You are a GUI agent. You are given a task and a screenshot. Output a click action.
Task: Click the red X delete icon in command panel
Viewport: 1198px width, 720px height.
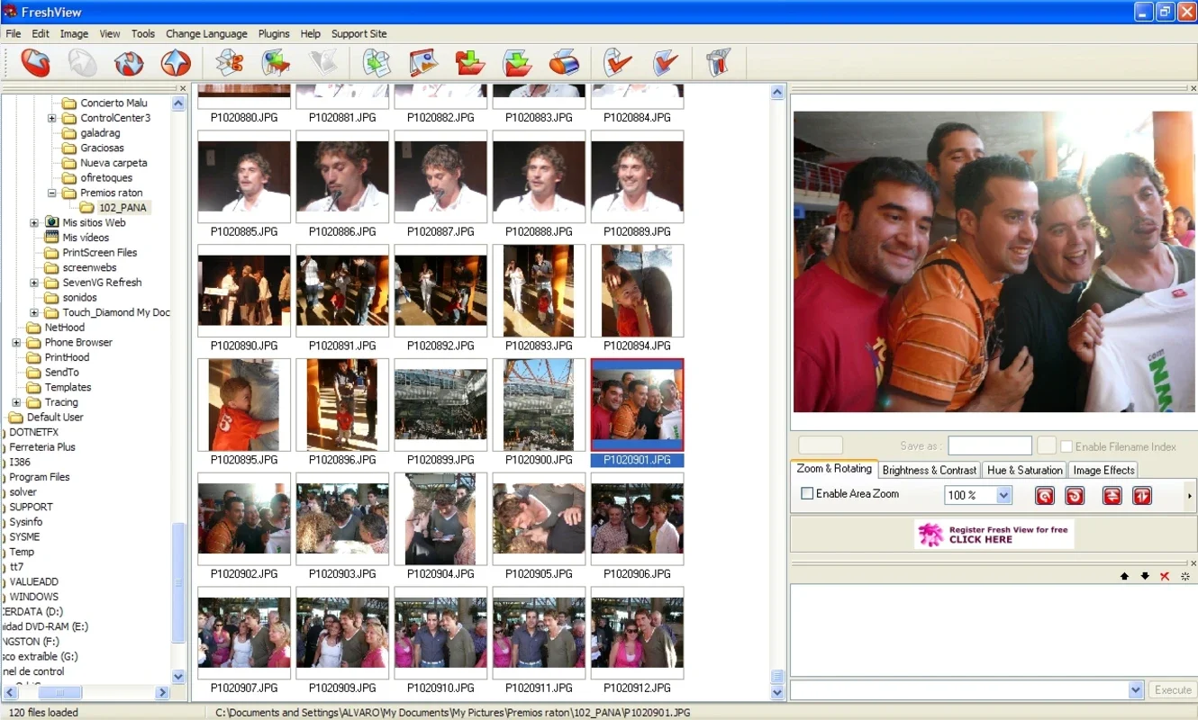coord(1165,576)
